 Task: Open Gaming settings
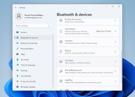pos(33,70)
